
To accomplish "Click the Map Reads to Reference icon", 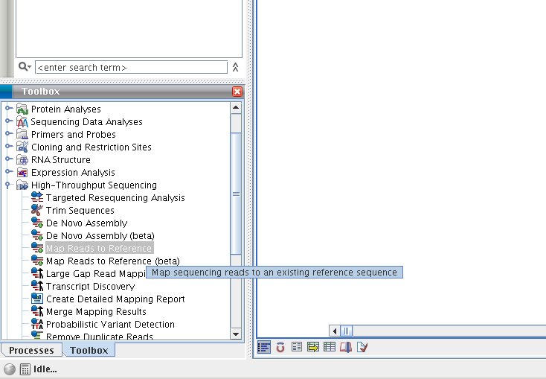I will pyautogui.click(x=37, y=248).
